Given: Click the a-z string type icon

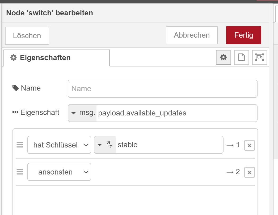Looking at the screenshot, I should [110, 145].
